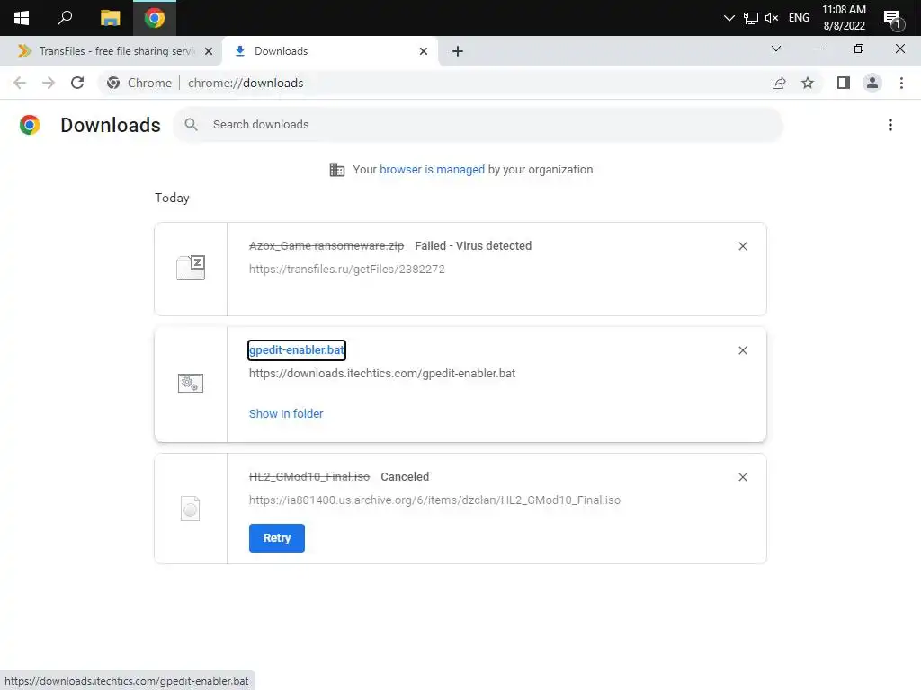Open a new browser tab
Image resolution: width=921 pixels, height=690 pixels.
pyautogui.click(x=458, y=51)
